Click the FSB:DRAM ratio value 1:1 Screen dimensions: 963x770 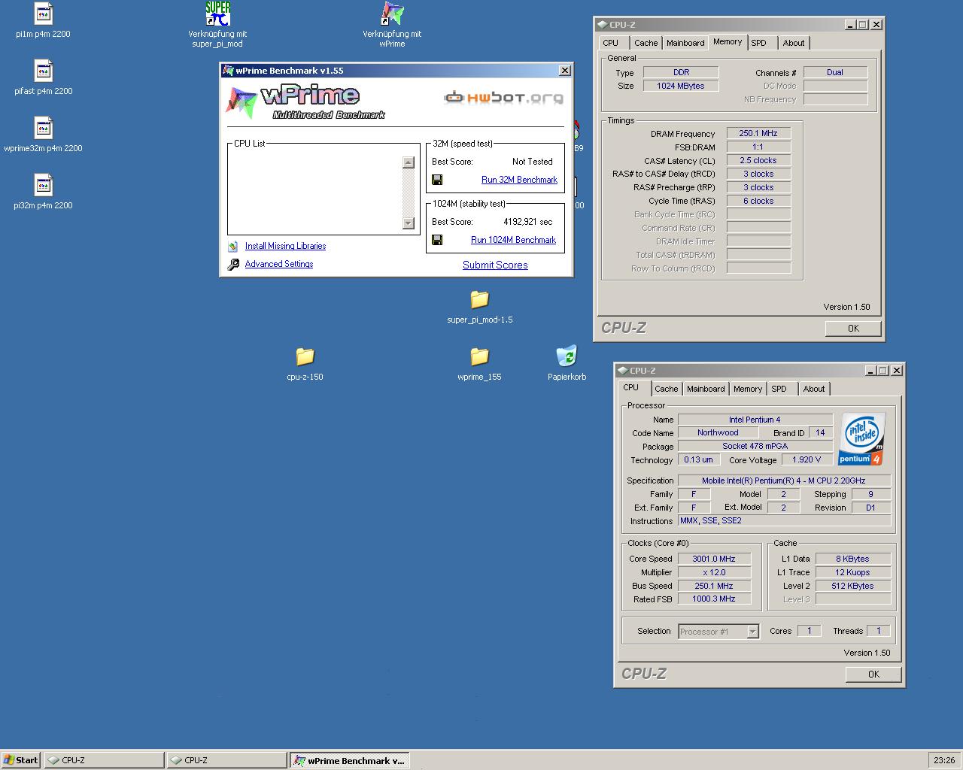(758, 147)
